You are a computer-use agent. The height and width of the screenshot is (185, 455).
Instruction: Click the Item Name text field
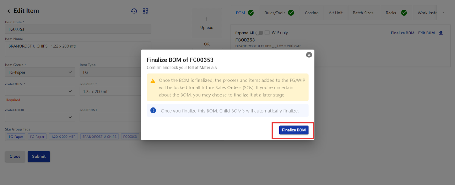click(x=78, y=49)
